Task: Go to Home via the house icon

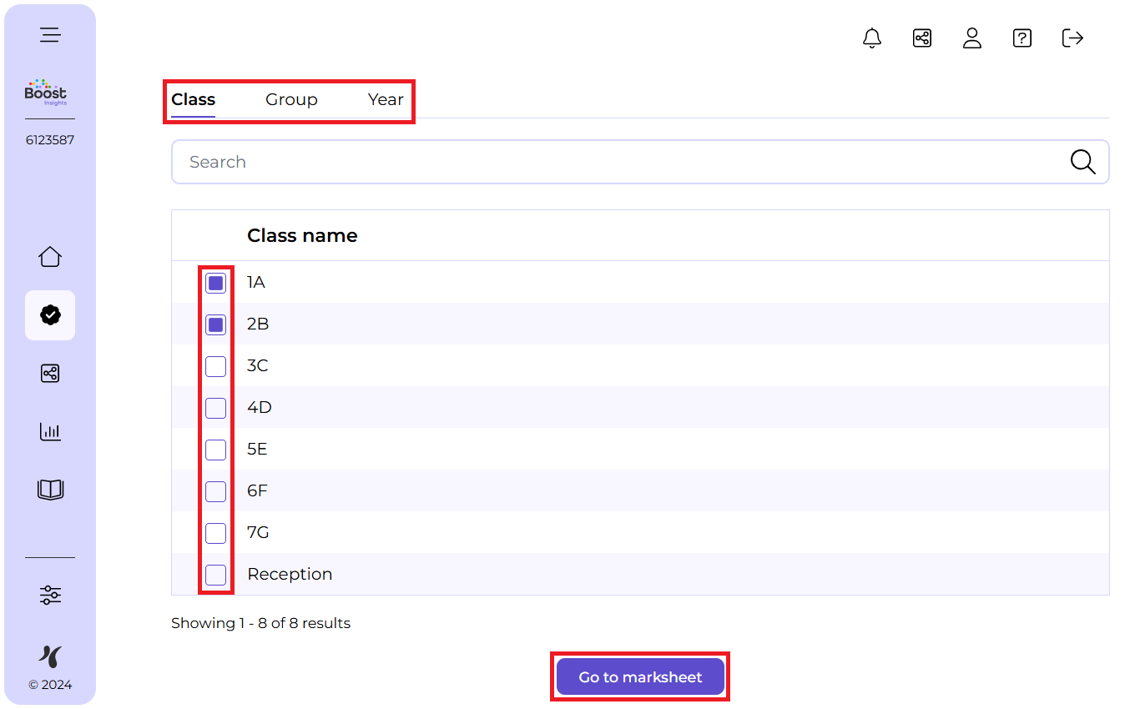Action: tap(50, 257)
